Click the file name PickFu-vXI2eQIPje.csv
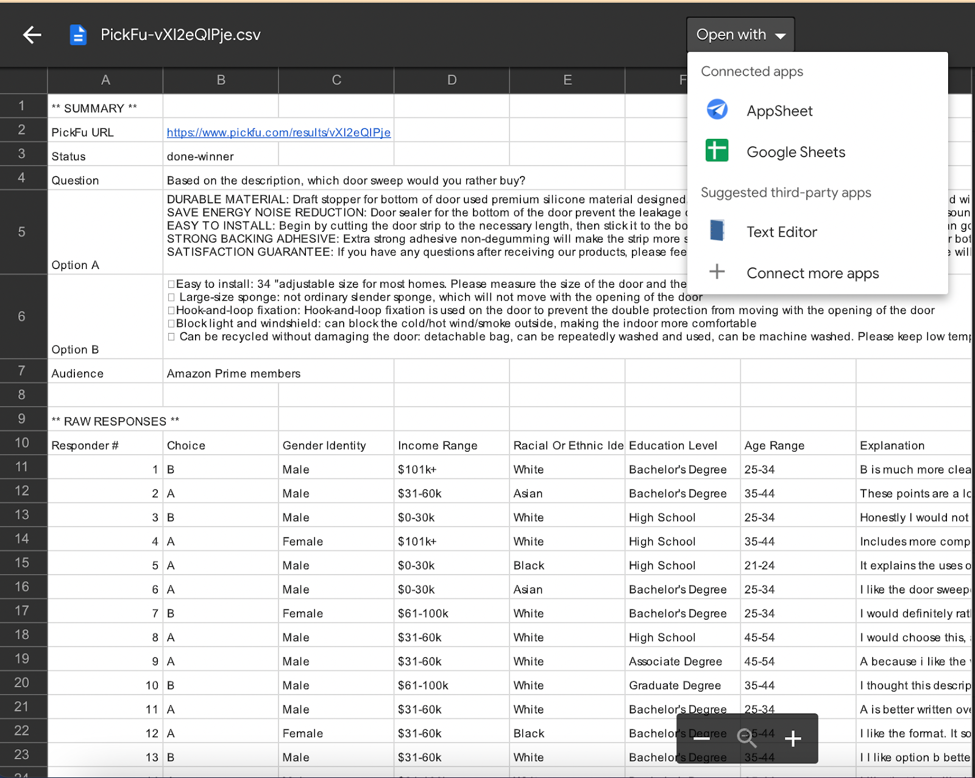 (x=180, y=35)
